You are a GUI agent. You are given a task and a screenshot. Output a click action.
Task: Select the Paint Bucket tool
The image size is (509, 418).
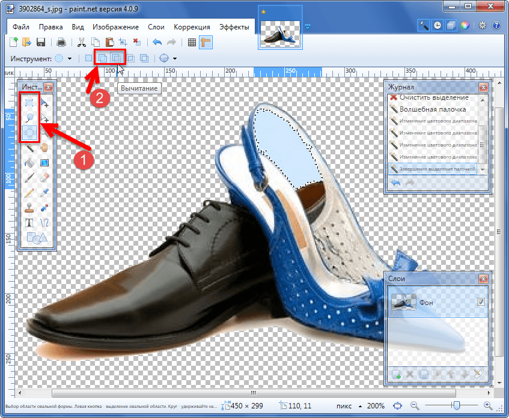tap(29, 163)
